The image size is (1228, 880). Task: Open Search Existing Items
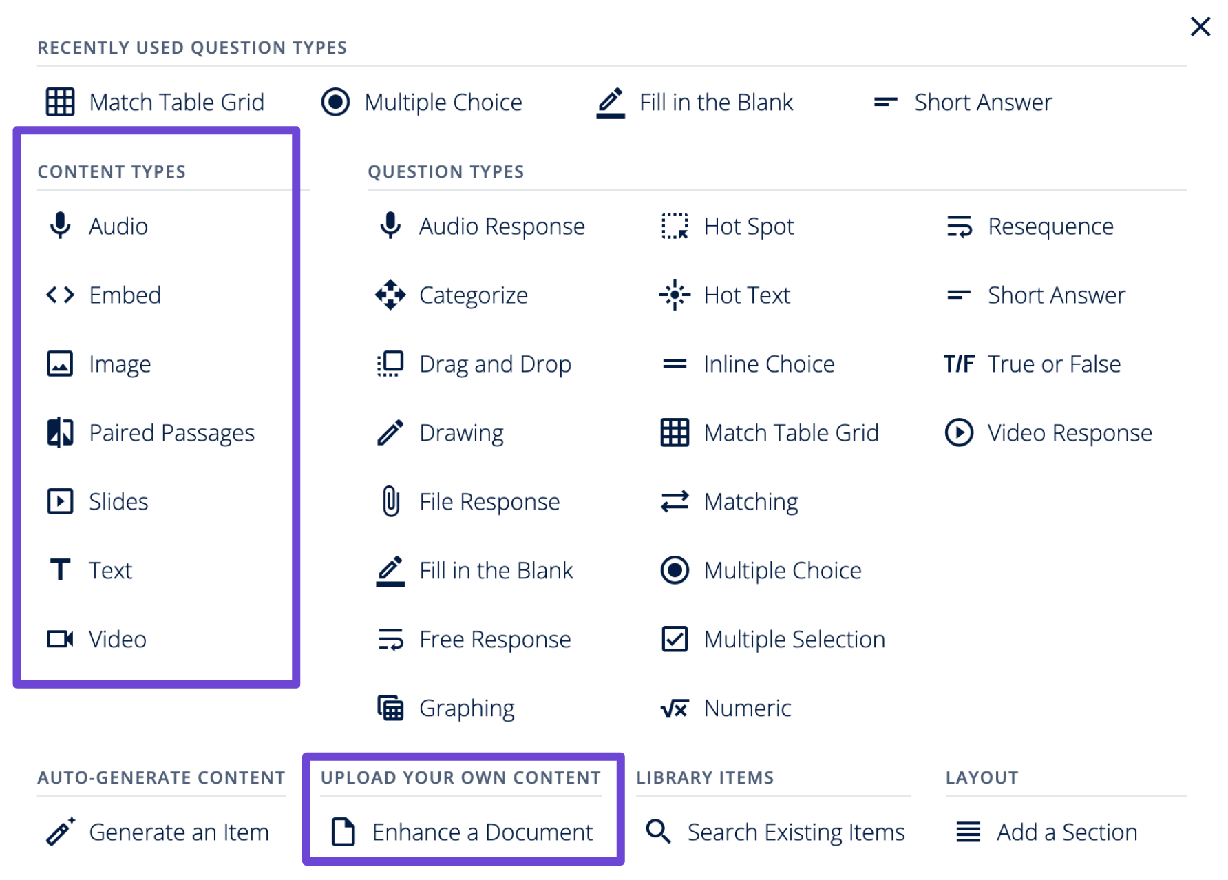pos(775,832)
